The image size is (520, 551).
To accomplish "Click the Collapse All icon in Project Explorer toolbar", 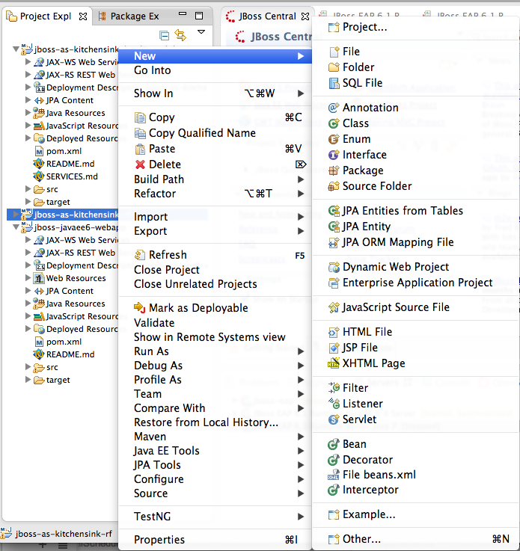I will tap(164, 35).
